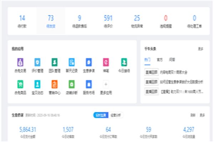The width and height of the screenshot is (214, 142).
Task: Launch 店铺诊断 green app icon
Action: click(72, 84)
